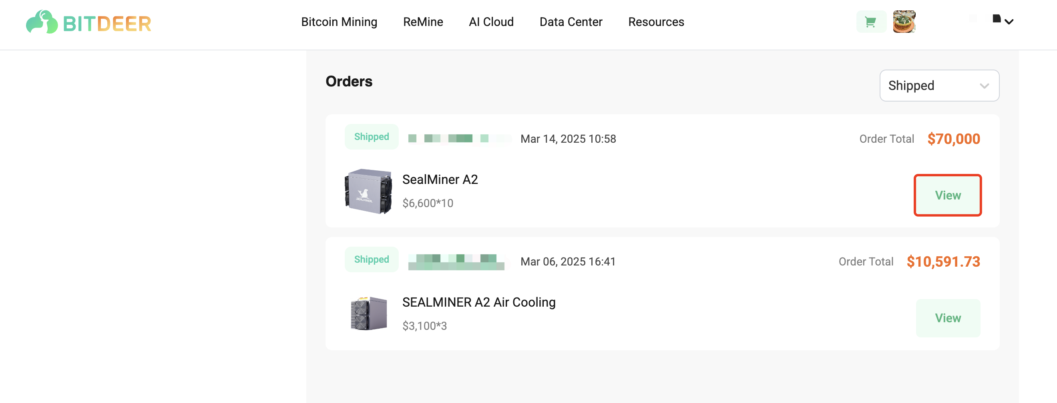Click the Bitdeer logo
Screen dimensions: 1057x403
pos(88,22)
